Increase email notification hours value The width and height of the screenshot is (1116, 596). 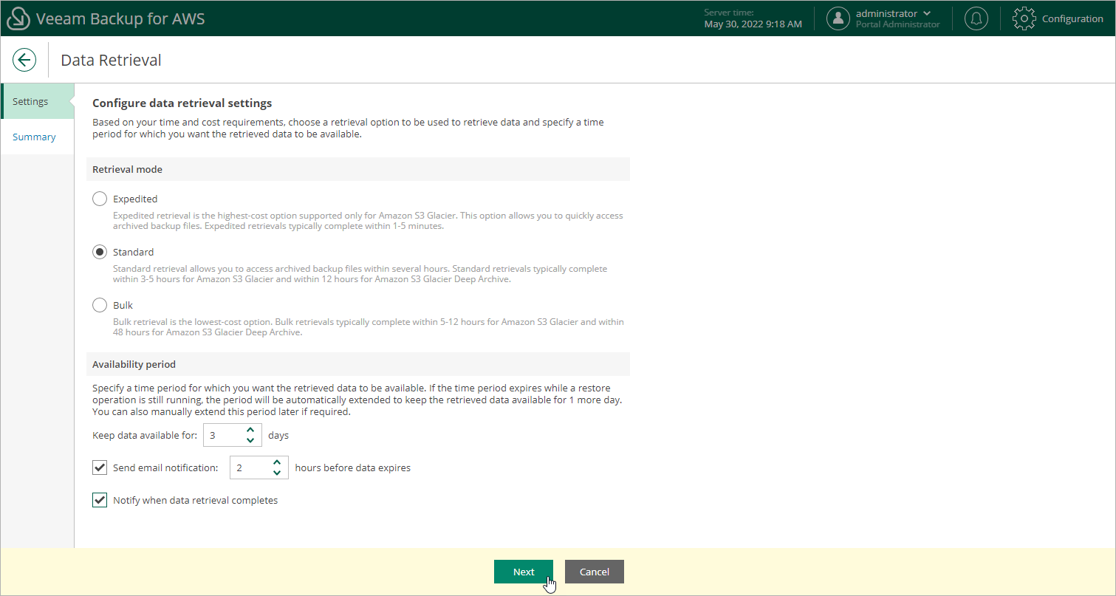pos(277,462)
